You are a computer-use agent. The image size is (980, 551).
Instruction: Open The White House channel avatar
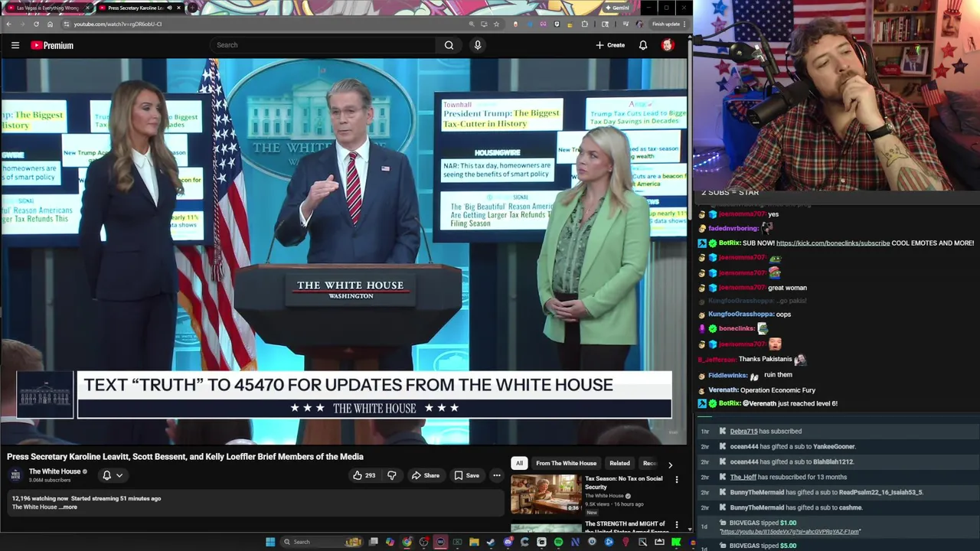(16, 475)
